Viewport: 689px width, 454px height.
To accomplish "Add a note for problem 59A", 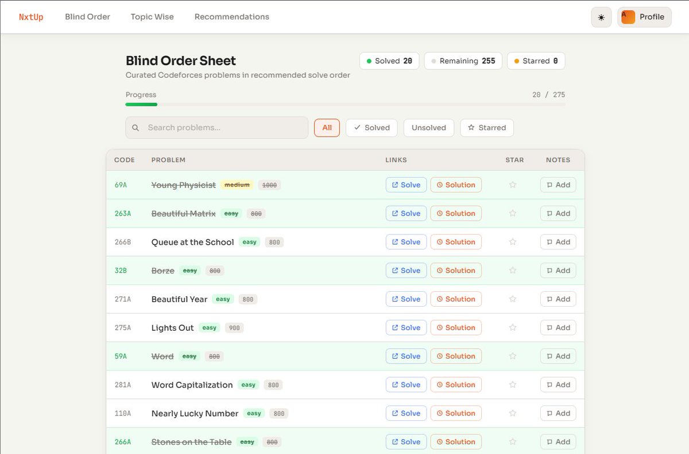I will (x=558, y=356).
